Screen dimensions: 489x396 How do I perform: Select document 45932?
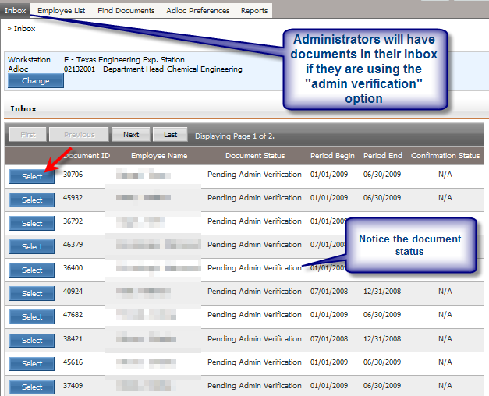(x=32, y=200)
